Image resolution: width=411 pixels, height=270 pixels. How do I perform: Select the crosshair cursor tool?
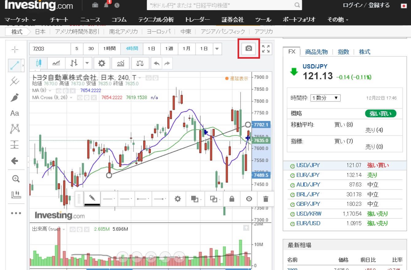point(15,49)
